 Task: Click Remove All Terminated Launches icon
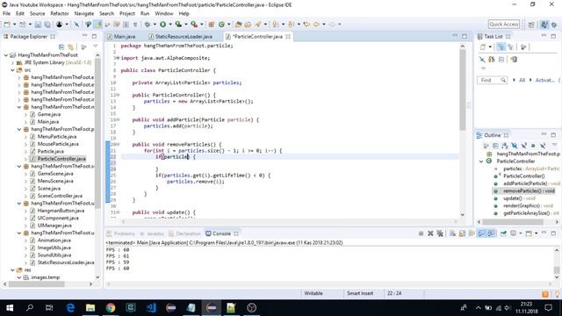[440, 233]
